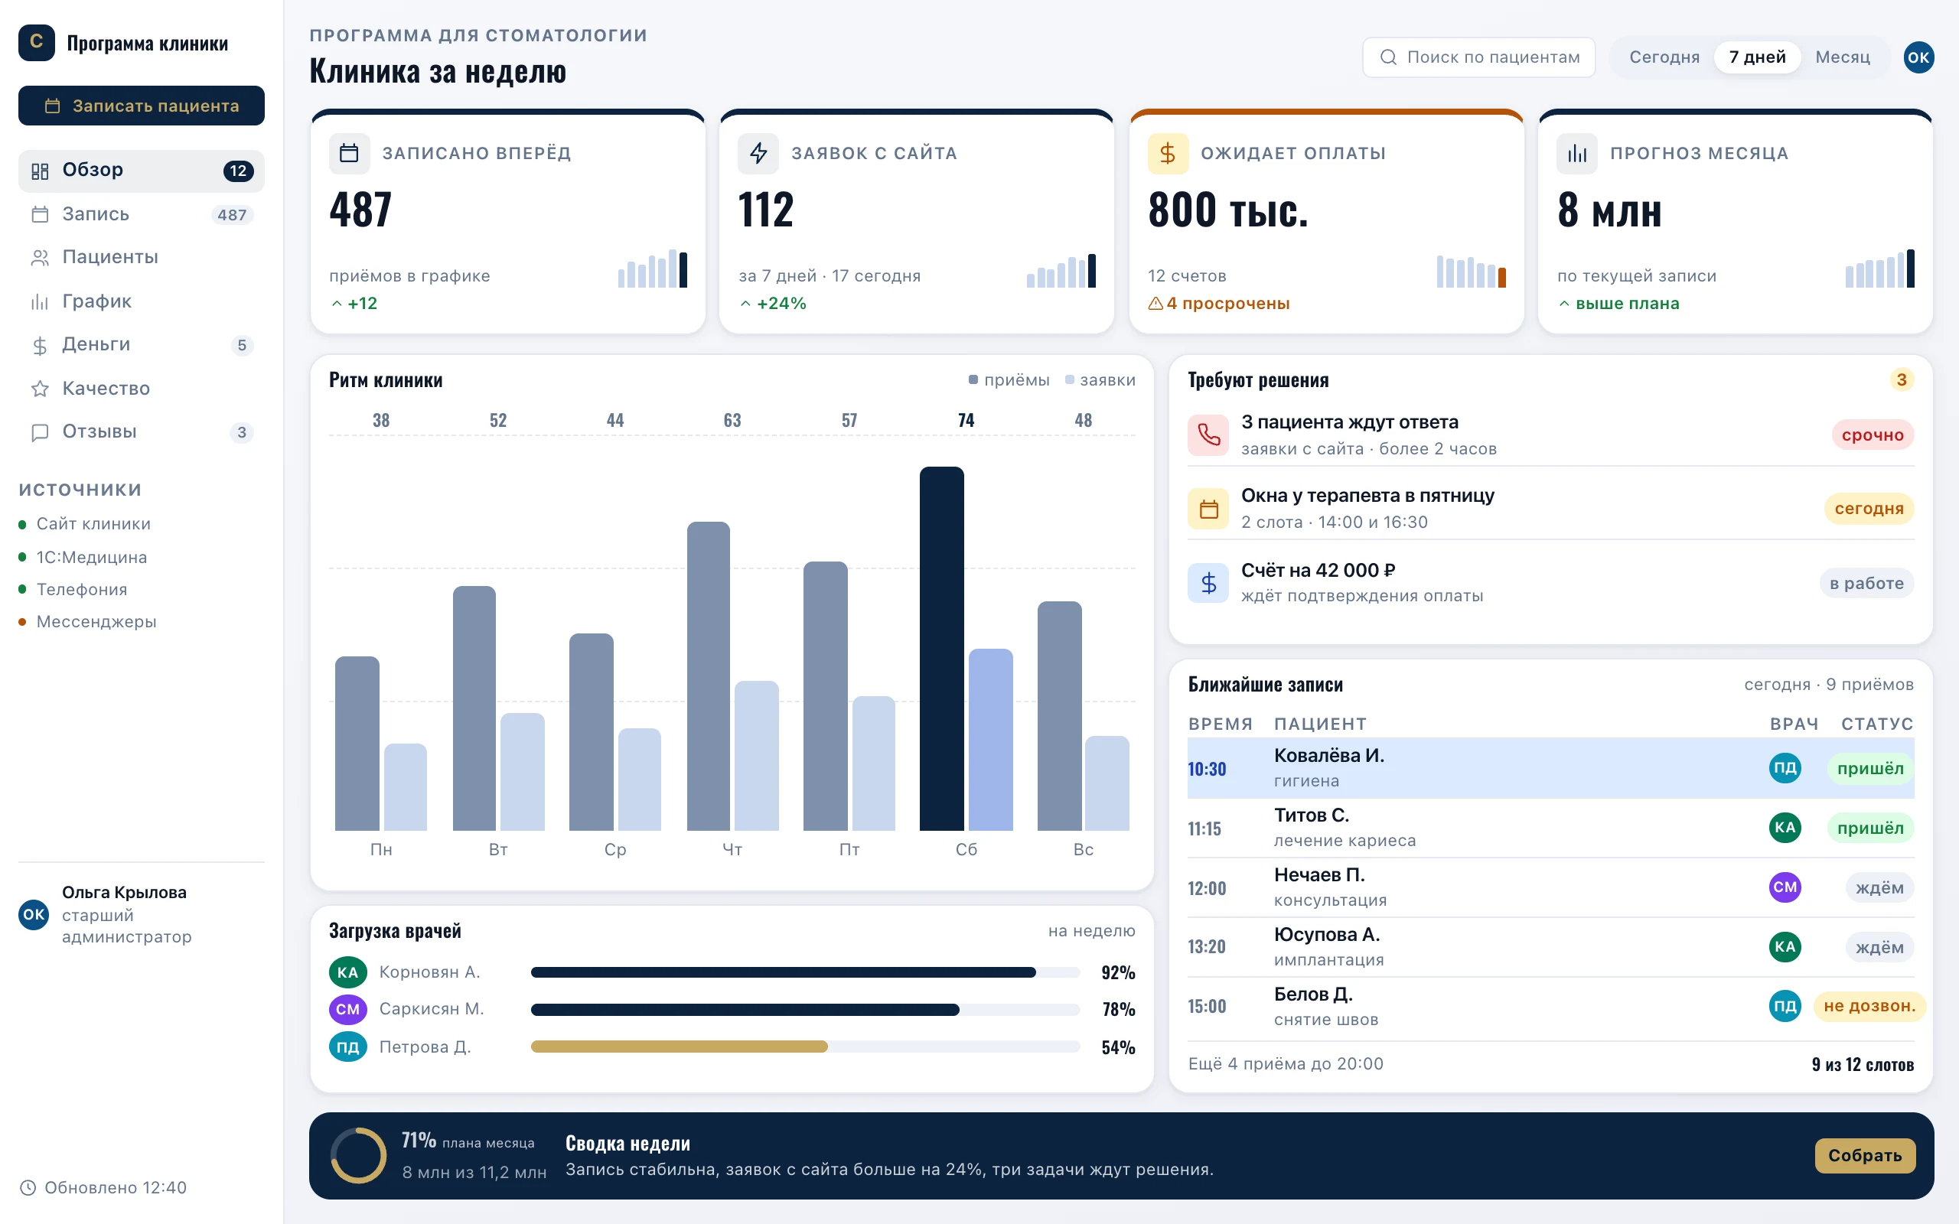Viewport: 1959px width, 1224px height.
Task: Click the ПД doctor badge in Белов Д. row
Action: click(1785, 1006)
